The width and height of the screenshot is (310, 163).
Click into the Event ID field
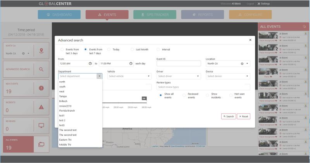[x=178, y=63]
